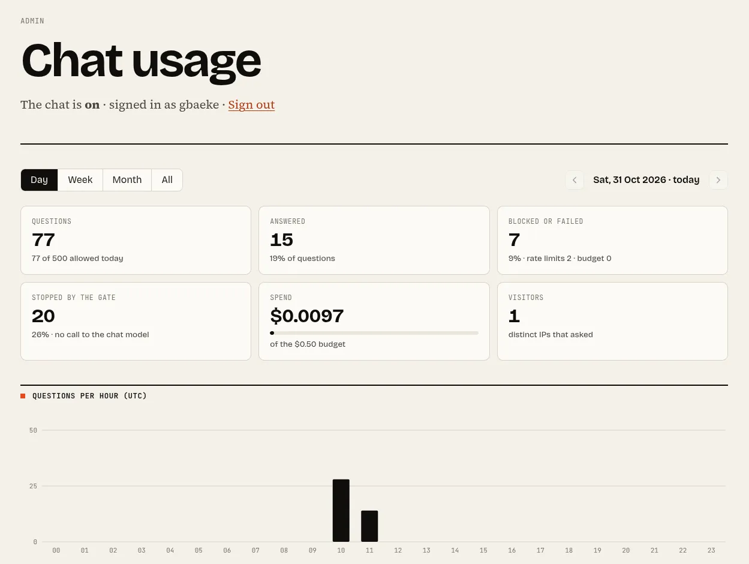Open the Questions 77 card

[136, 240]
